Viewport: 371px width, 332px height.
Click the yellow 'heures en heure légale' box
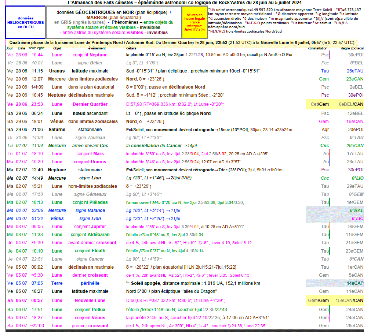coord(194,22)
